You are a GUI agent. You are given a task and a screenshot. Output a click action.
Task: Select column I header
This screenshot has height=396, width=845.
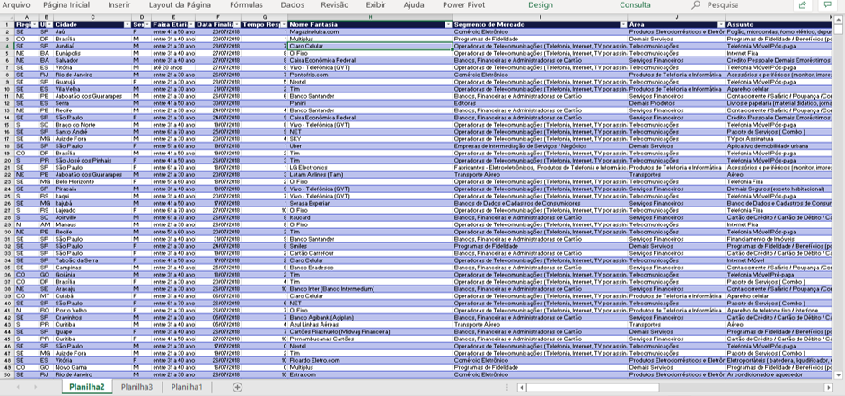[x=540, y=18]
